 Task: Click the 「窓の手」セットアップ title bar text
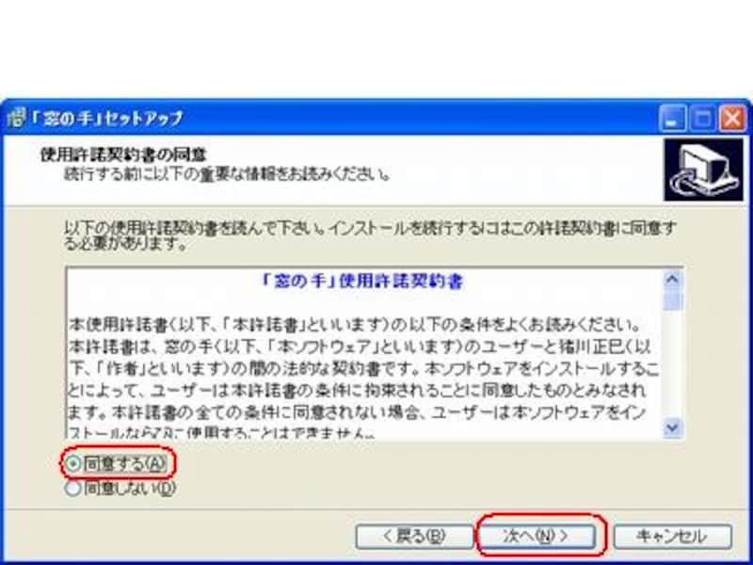pos(106,119)
